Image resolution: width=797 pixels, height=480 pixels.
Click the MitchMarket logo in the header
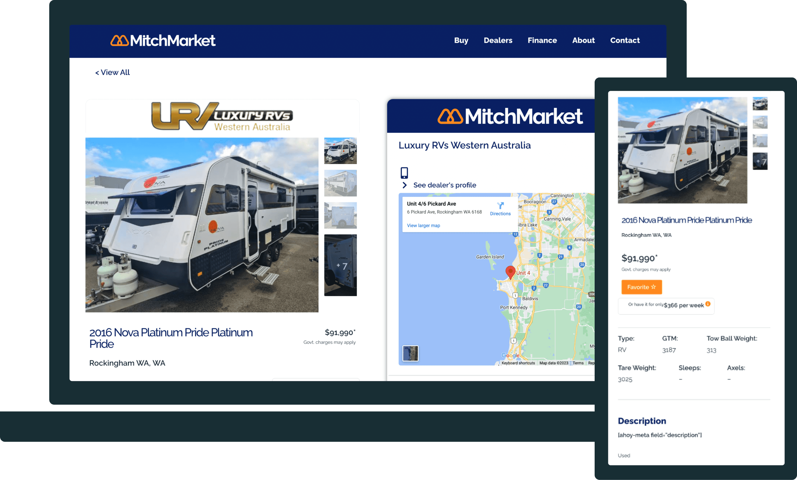coord(163,40)
